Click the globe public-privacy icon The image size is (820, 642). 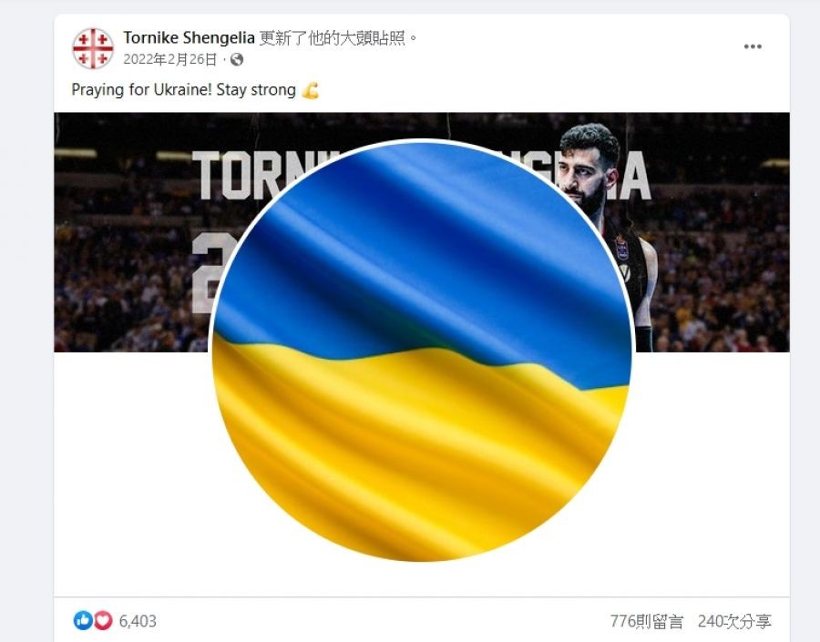pyautogui.click(x=237, y=59)
